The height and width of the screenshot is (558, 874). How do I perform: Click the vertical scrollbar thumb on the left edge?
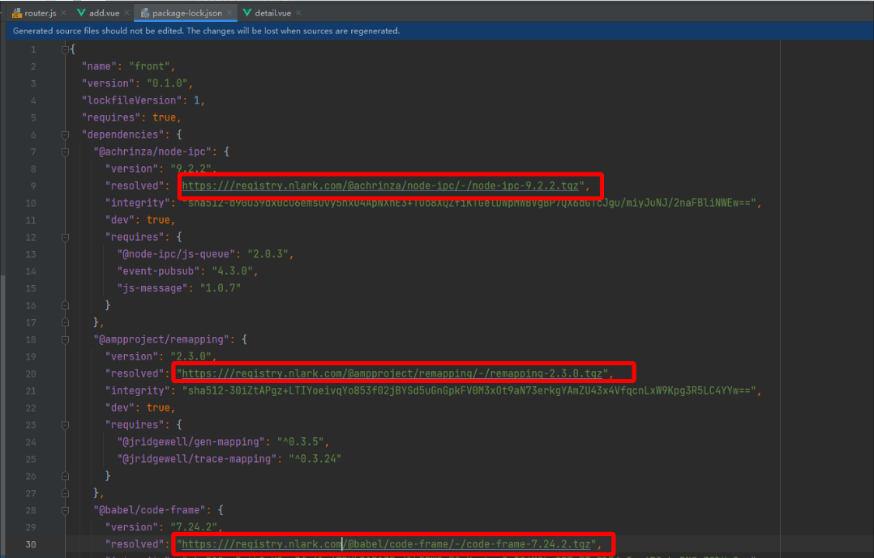coord(2,416)
